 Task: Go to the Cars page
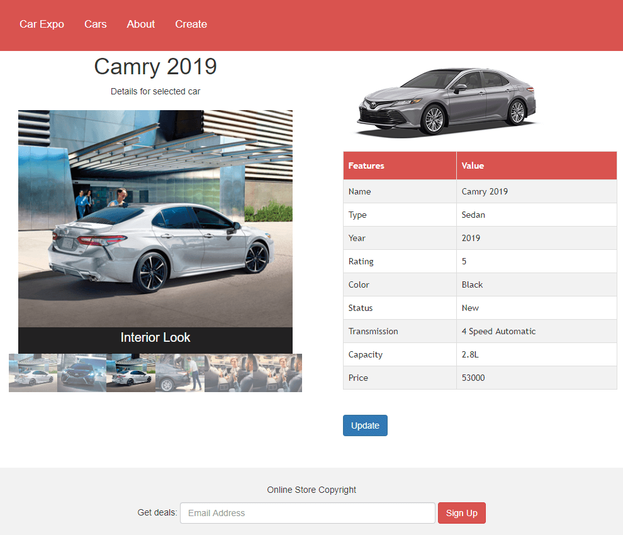pos(96,25)
